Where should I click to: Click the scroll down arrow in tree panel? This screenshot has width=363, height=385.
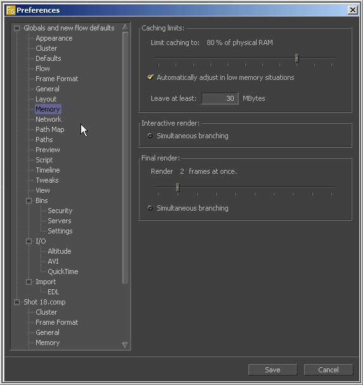[125, 345]
